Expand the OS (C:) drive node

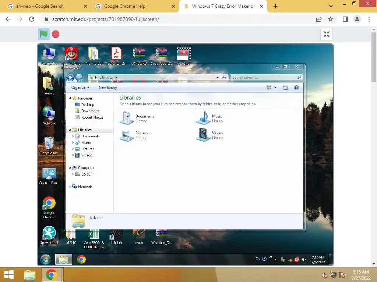click(73, 174)
